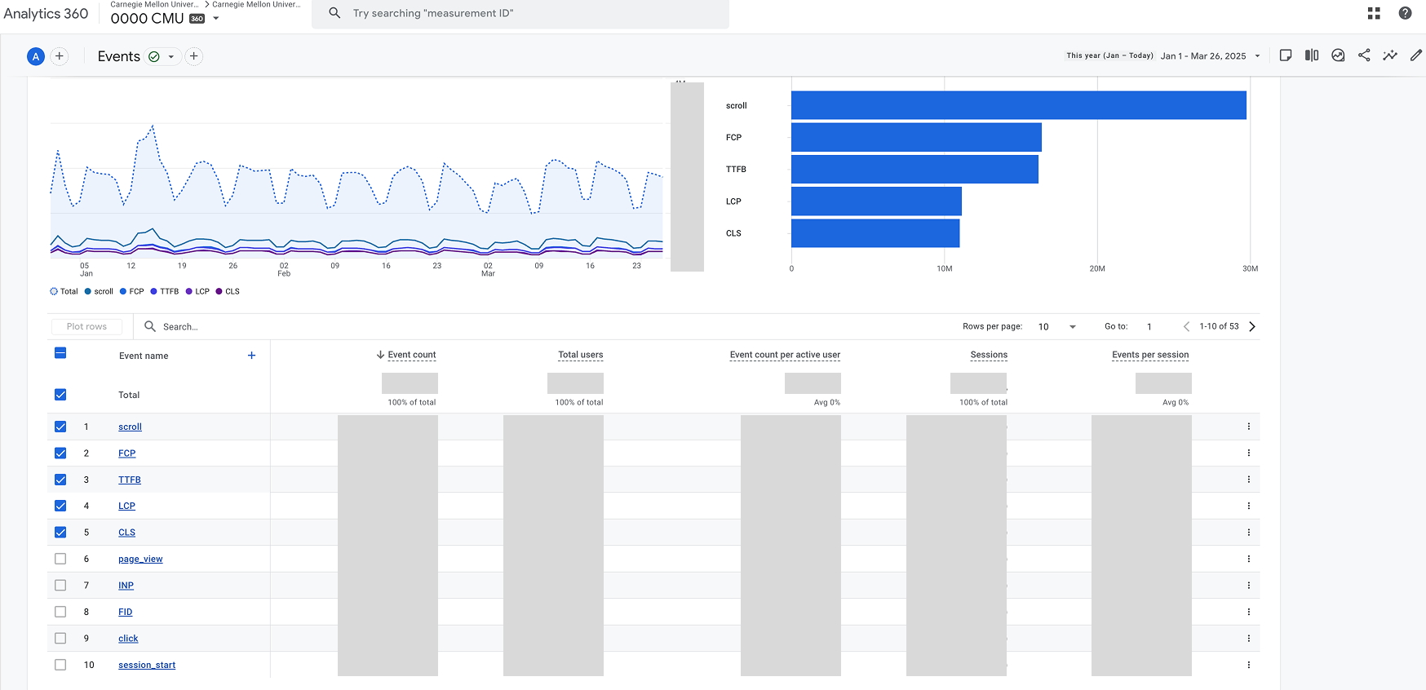
Task: Click the pencil customize report icon
Action: pos(1415,55)
